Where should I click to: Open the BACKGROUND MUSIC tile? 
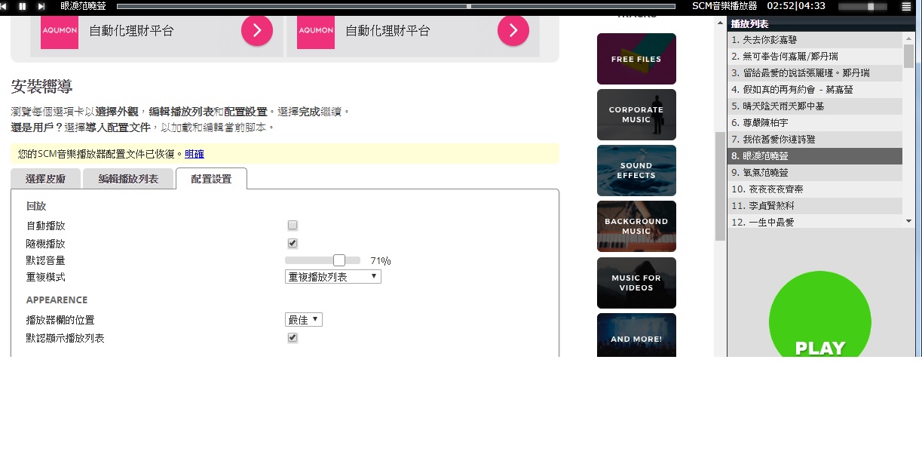(x=636, y=226)
